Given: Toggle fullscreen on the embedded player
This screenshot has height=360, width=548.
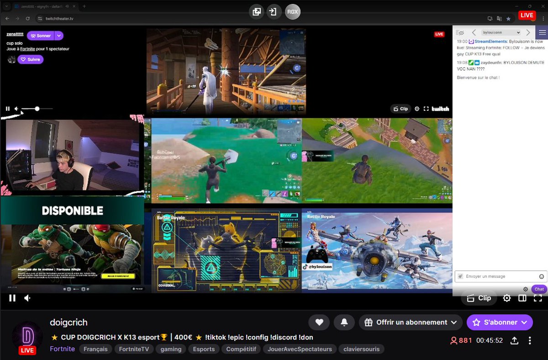Looking at the screenshot, I should pos(426,109).
